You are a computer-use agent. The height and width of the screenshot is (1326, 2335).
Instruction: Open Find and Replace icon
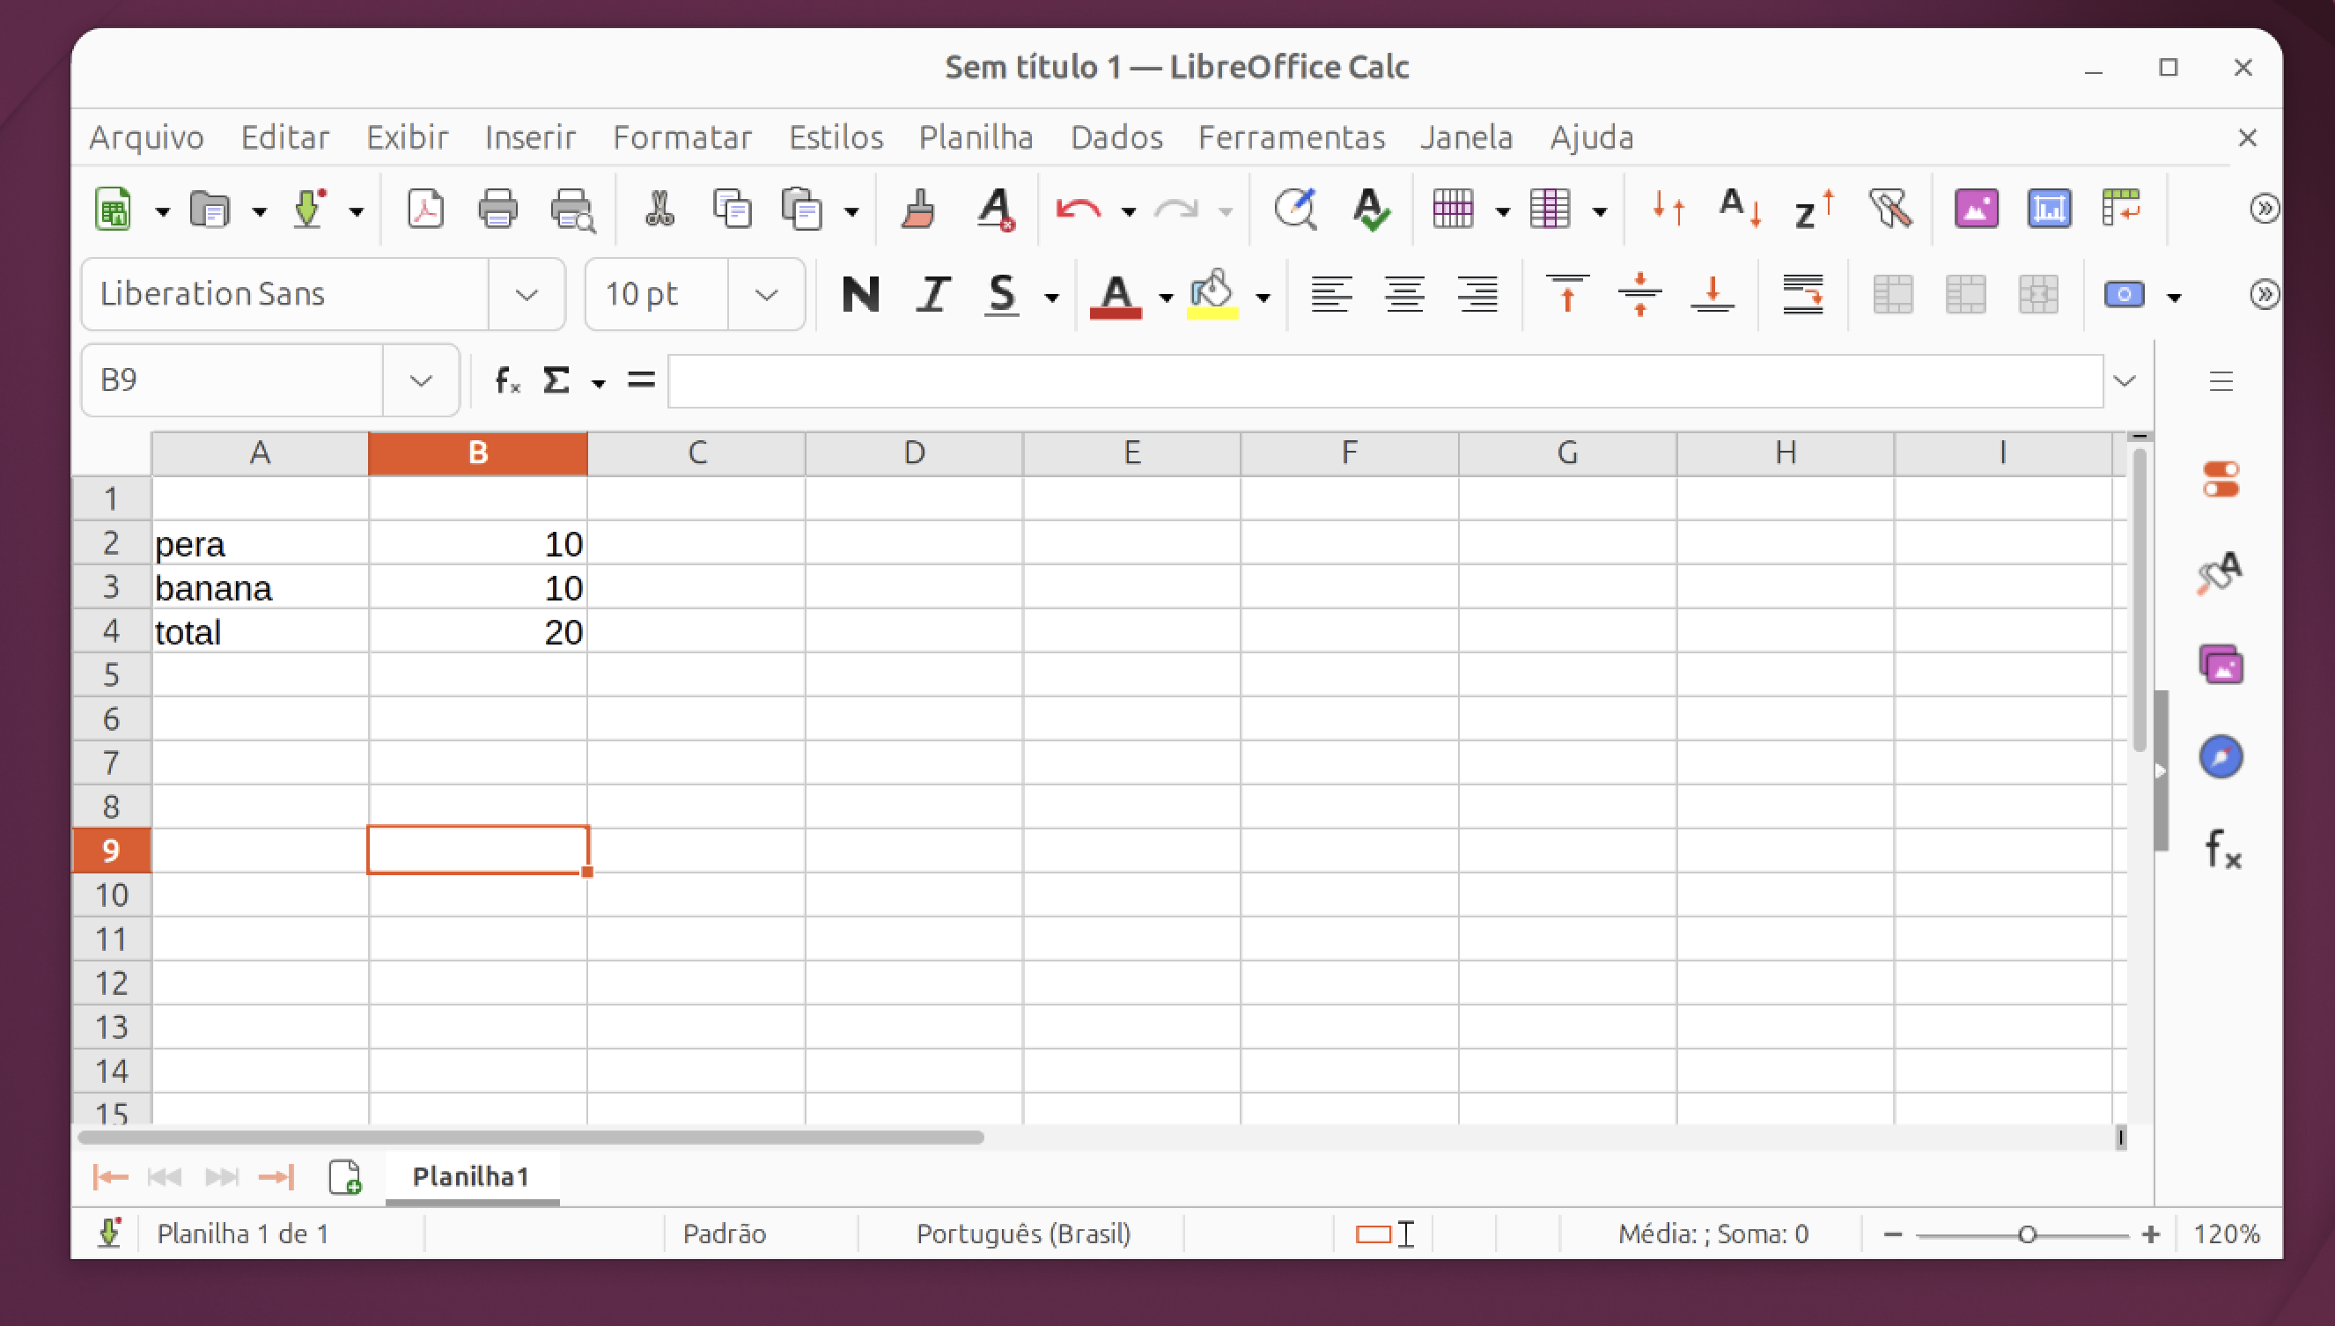point(1295,210)
